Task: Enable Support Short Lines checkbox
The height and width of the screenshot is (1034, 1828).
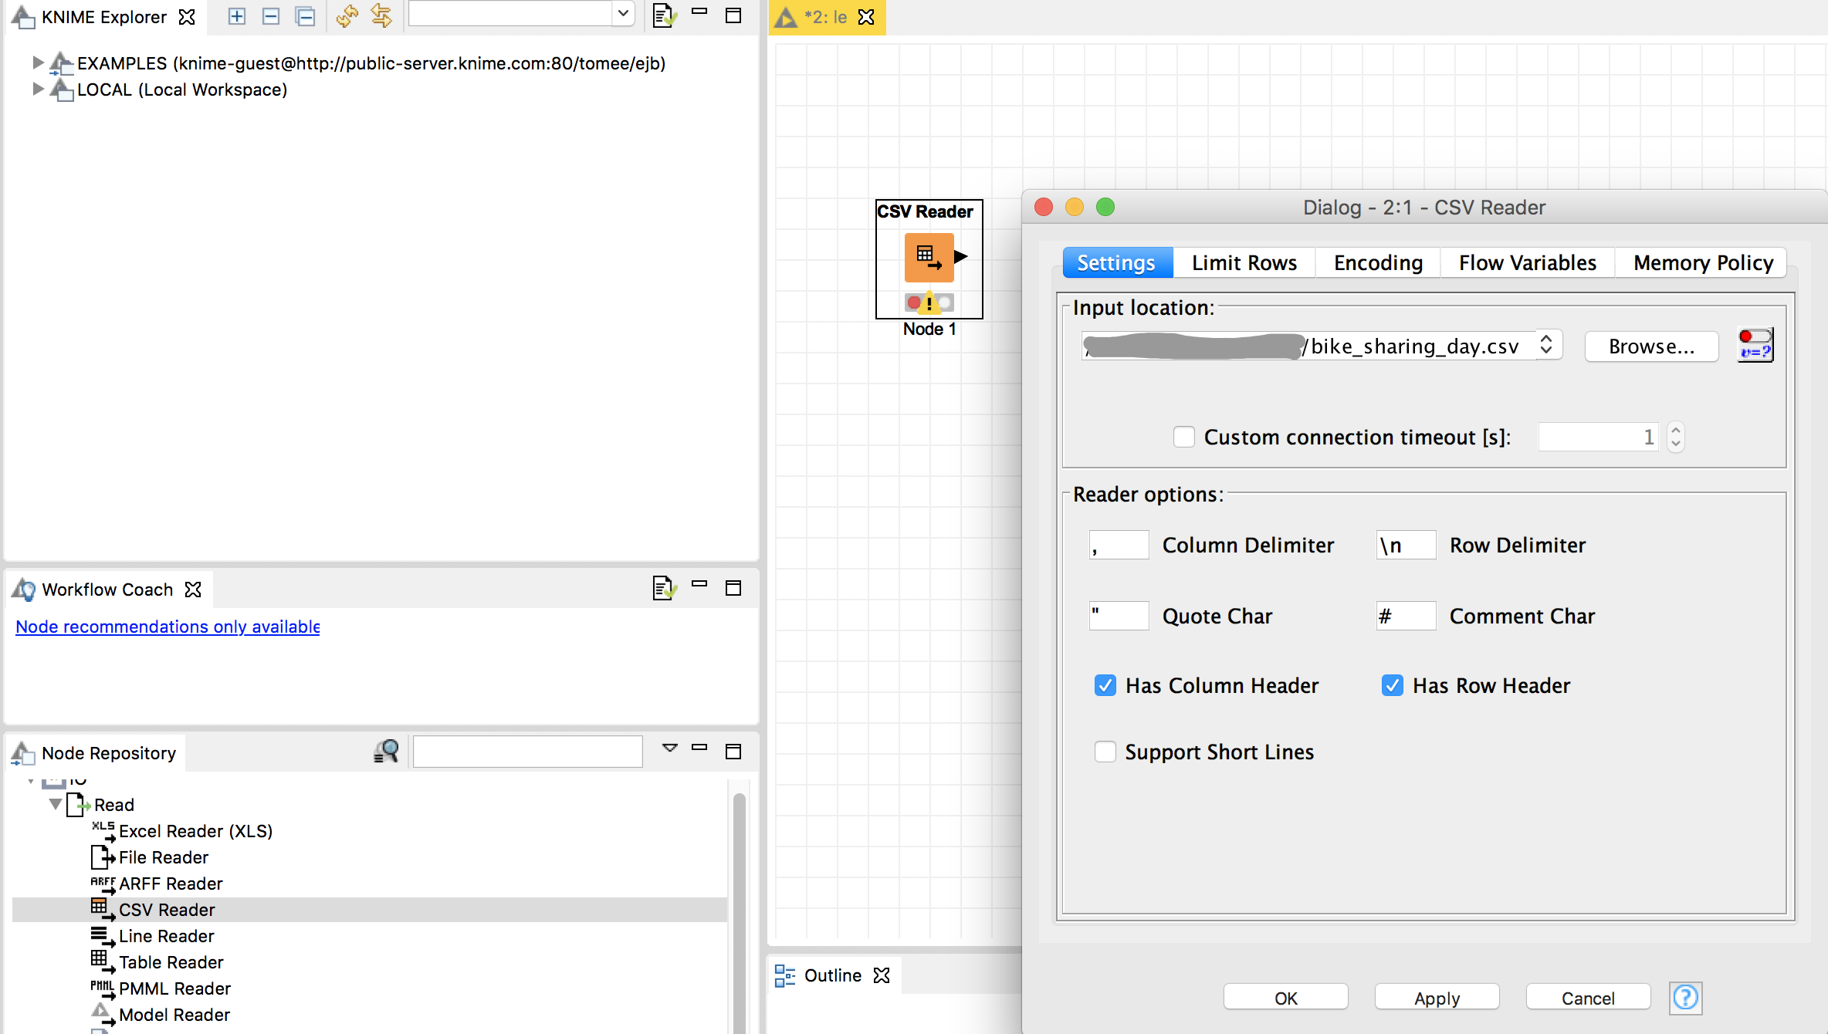Action: [x=1105, y=752]
